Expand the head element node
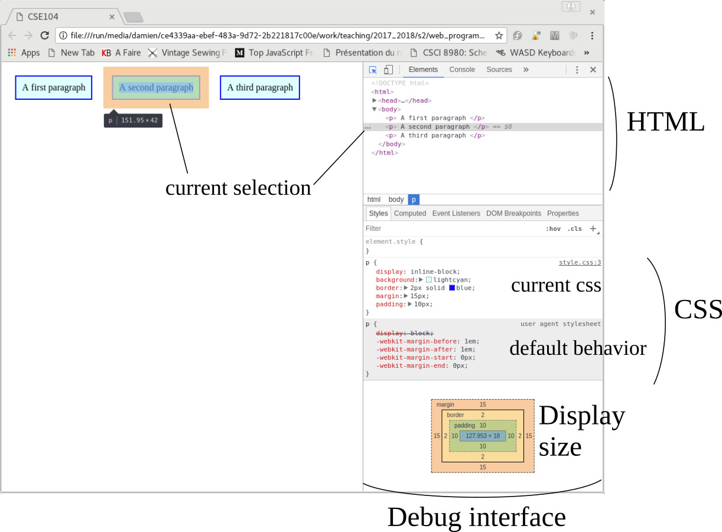Image resolution: width=722 pixels, height=532 pixels. [375, 100]
